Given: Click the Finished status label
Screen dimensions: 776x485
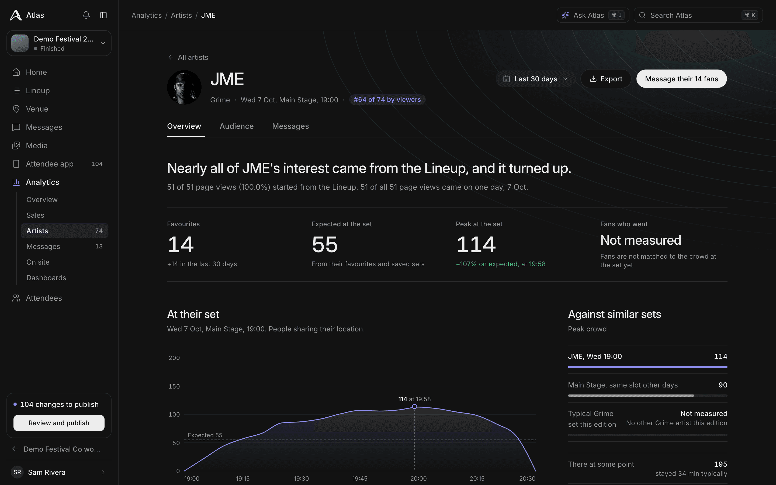Looking at the screenshot, I should (52, 48).
